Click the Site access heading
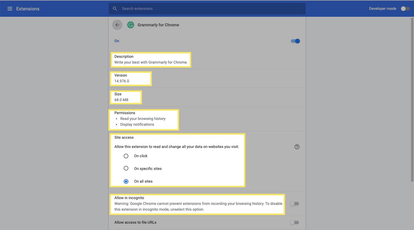Screen dimensions: 414x230 [x=124, y=138]
